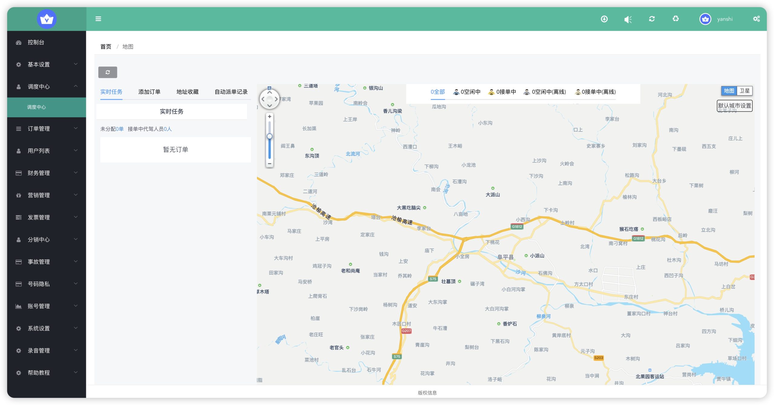Click the refresh button above the task panel

[x=108, y=72]
